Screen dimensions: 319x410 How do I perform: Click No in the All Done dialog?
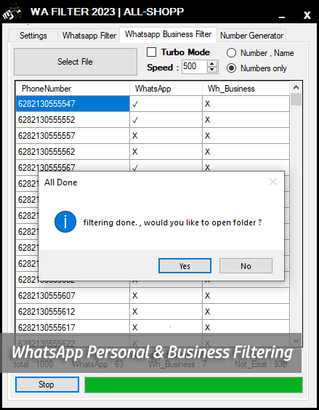(x=246, y=265)
